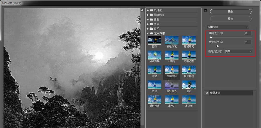Select the 涂抹棒 filter thumbnail
The height and width of the screenshot is (128, 261).
point(189,100)
